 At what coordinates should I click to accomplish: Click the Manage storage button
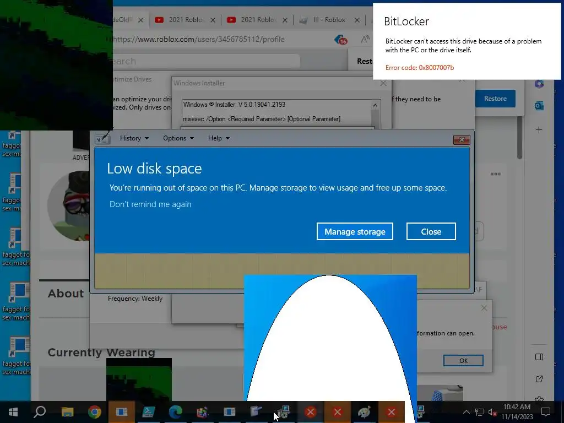[x=355, y=232]
